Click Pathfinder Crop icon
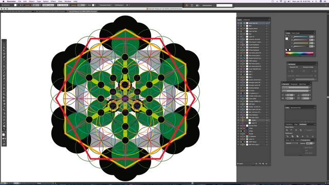The height and width of the screenshot is (185, 329). (303, 136)
